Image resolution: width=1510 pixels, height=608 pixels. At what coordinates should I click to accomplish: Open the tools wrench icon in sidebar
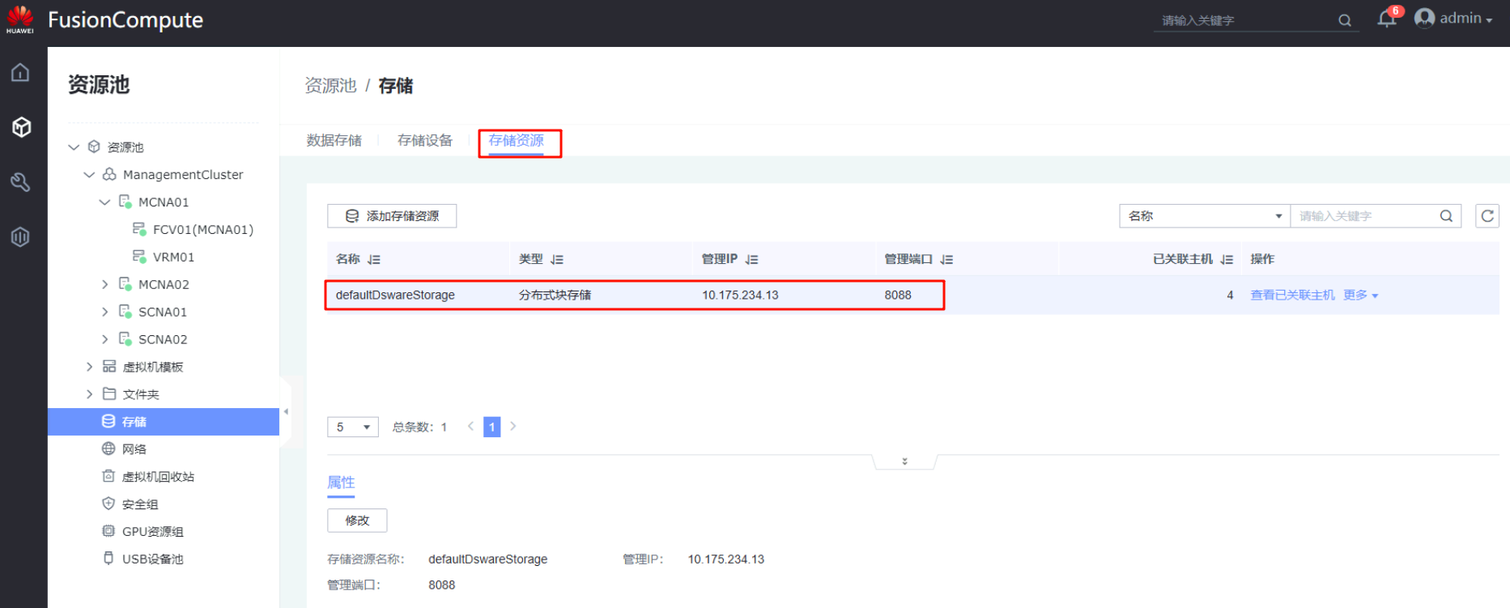[20, 182]
